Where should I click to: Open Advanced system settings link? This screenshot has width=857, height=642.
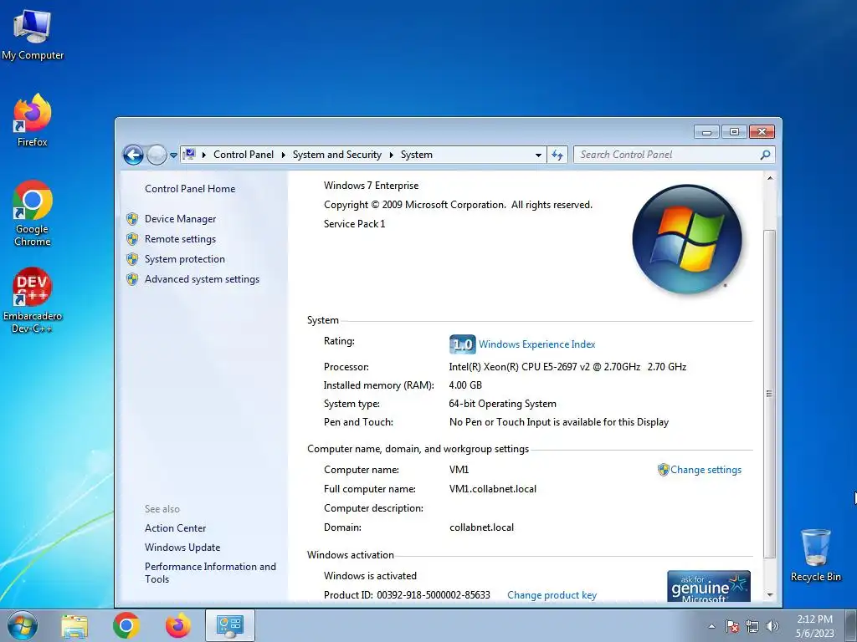pyautogui.click(x=202, y=279)
